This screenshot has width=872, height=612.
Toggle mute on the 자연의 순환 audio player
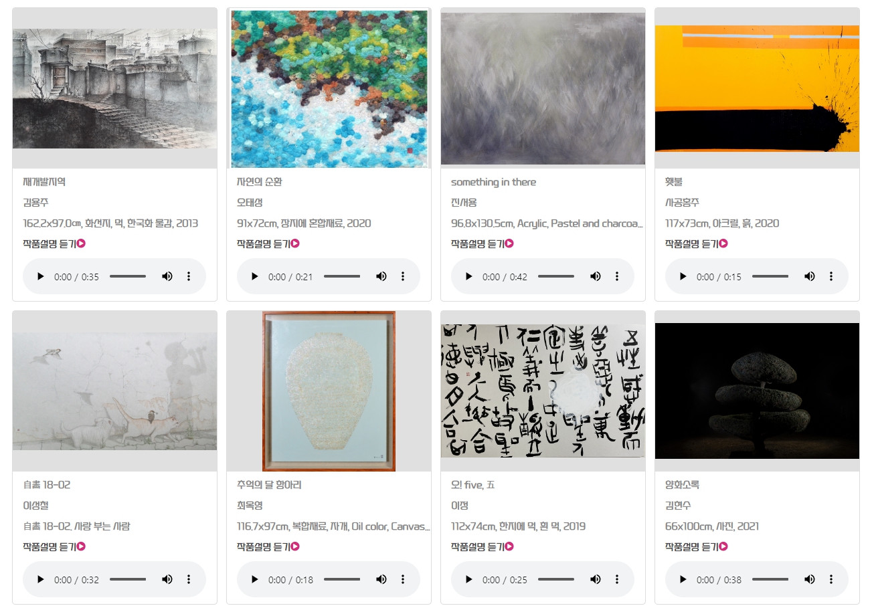point(381,276)
